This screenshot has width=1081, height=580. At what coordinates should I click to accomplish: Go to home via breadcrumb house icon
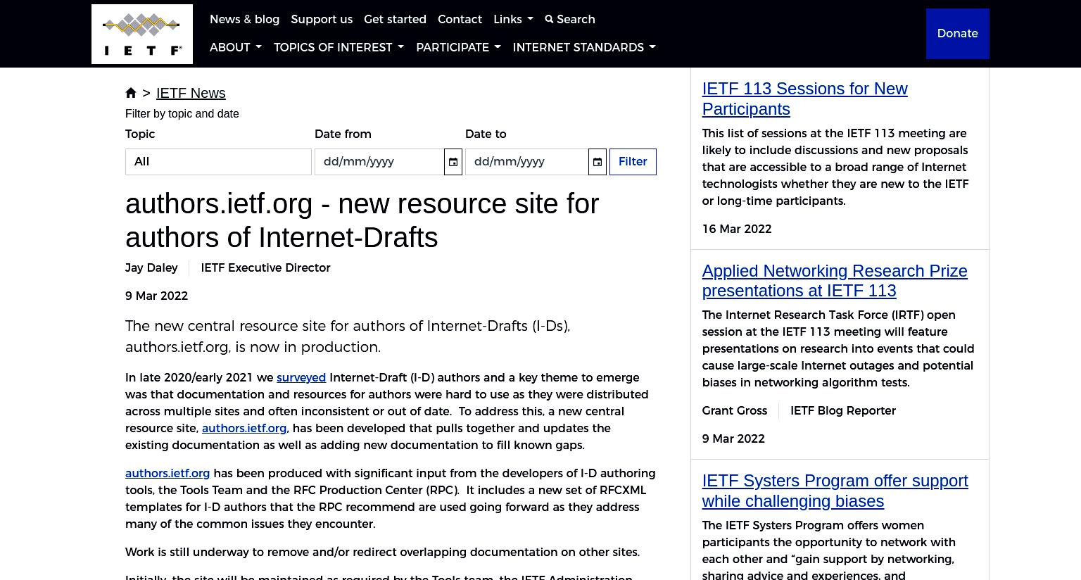(x=131, y=93)
